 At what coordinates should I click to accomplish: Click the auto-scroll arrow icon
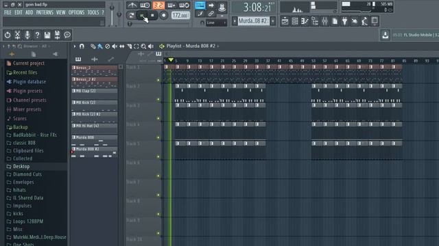pos(211,5)
